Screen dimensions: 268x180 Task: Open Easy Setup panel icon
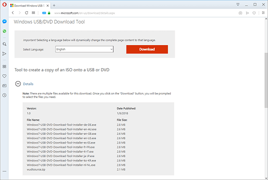(263, 13)
